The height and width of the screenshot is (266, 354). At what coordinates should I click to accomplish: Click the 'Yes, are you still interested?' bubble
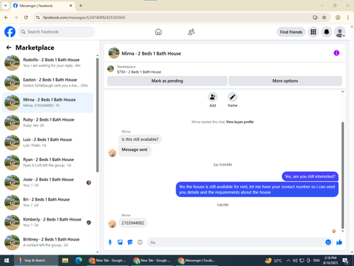coord(310,177)
